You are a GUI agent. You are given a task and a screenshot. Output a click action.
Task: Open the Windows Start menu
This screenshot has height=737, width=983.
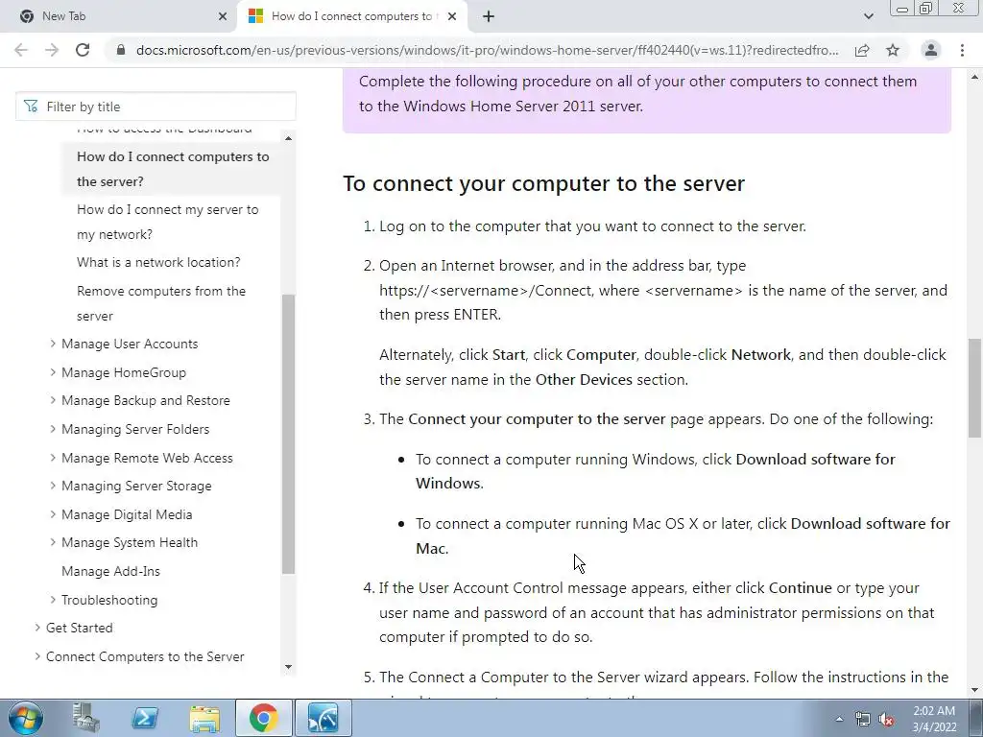click(26, 718)
